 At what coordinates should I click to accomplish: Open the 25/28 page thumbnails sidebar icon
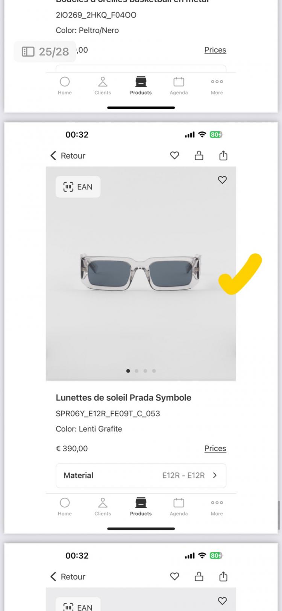click(x=28, y=52)
